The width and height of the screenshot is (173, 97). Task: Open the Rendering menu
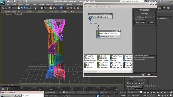click(69, 5)
